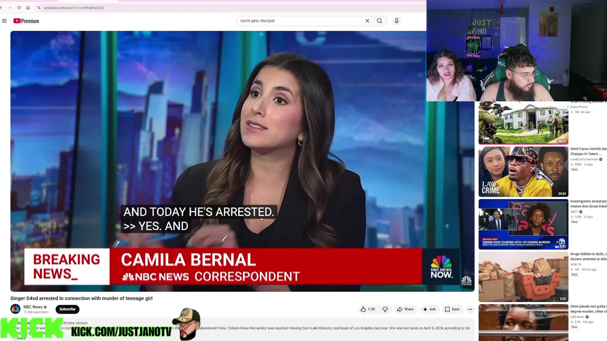607x341 pixels.
Task: Expand the description with '...more'
Action: [x=20, y=338]
